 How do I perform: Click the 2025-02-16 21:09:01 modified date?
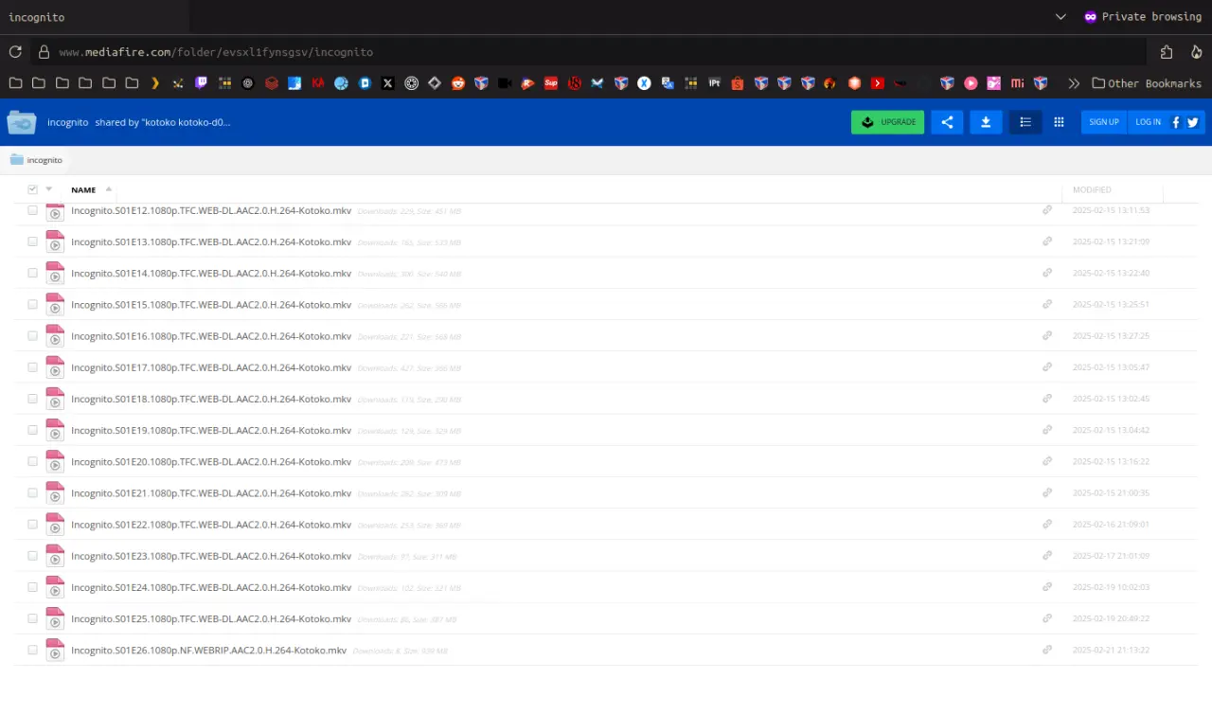[x=1111, y=524]
